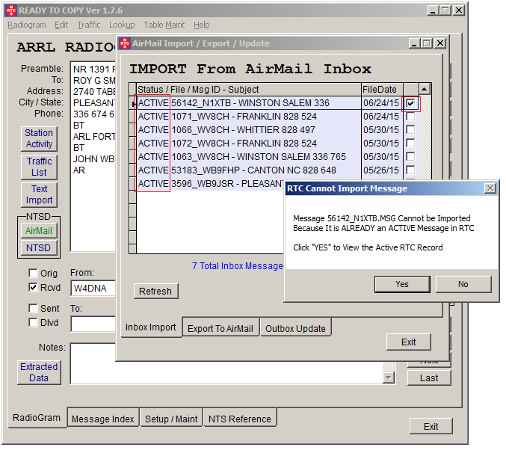Click the AirMail button in NTSD group

[x=39, y=231]
